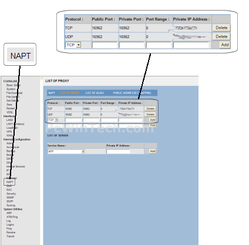Open the PUBLIC ADDRESSES MAPPING tab
This screenshot has width=249, height=245.
click(x=132, y=93)
